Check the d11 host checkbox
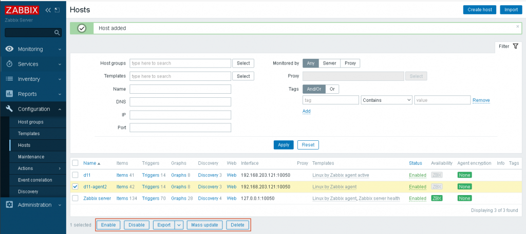The height and width of the screenshot is (234, 526). [75, 175]
